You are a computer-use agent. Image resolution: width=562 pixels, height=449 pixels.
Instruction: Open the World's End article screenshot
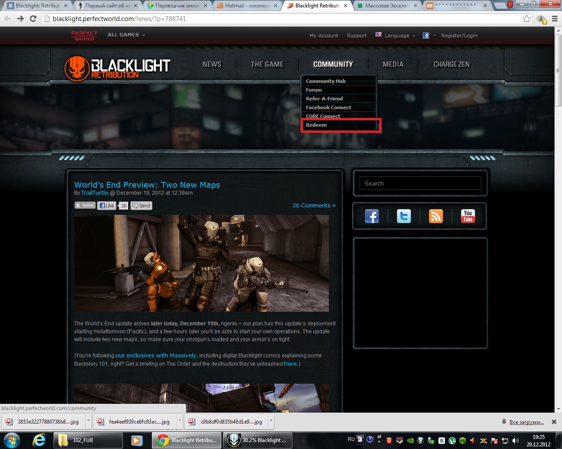pyautogui.click(x=202, y=263)
